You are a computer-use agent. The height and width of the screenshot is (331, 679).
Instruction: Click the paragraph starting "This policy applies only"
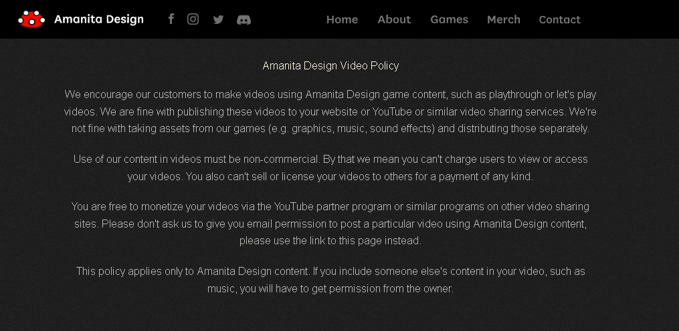[x=330, y=280]
